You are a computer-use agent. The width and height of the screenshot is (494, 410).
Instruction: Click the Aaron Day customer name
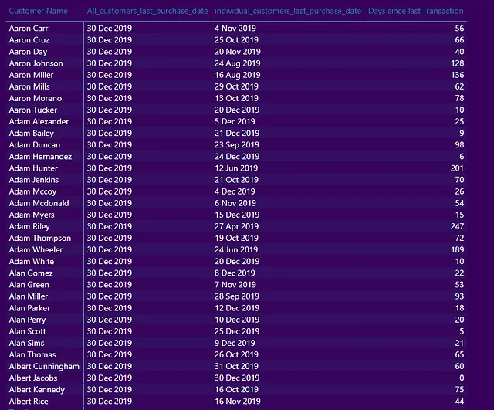click(x=28, y=52)
